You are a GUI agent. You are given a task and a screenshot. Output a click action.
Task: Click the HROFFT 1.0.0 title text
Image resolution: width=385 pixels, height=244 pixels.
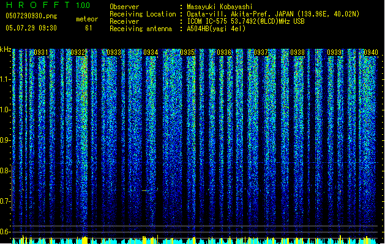tap(48, 5)
